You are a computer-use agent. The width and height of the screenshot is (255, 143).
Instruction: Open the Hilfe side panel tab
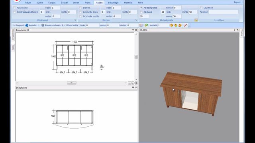pyautogui.click(x=13, y=48)
